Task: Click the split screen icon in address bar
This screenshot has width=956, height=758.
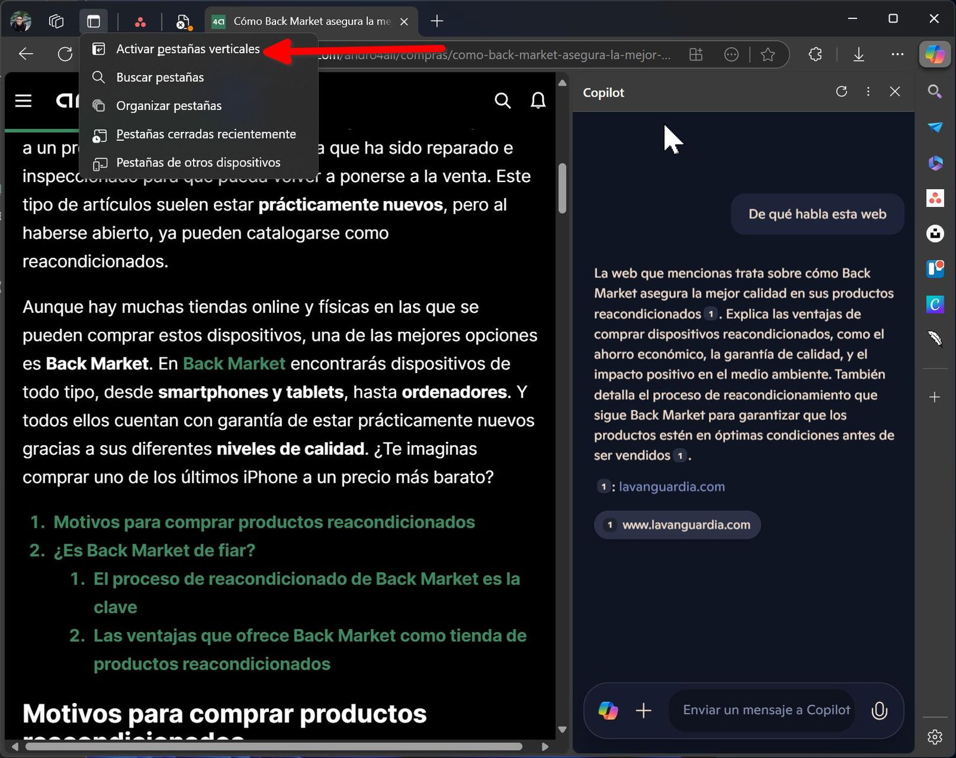Action: pos(696,55)
